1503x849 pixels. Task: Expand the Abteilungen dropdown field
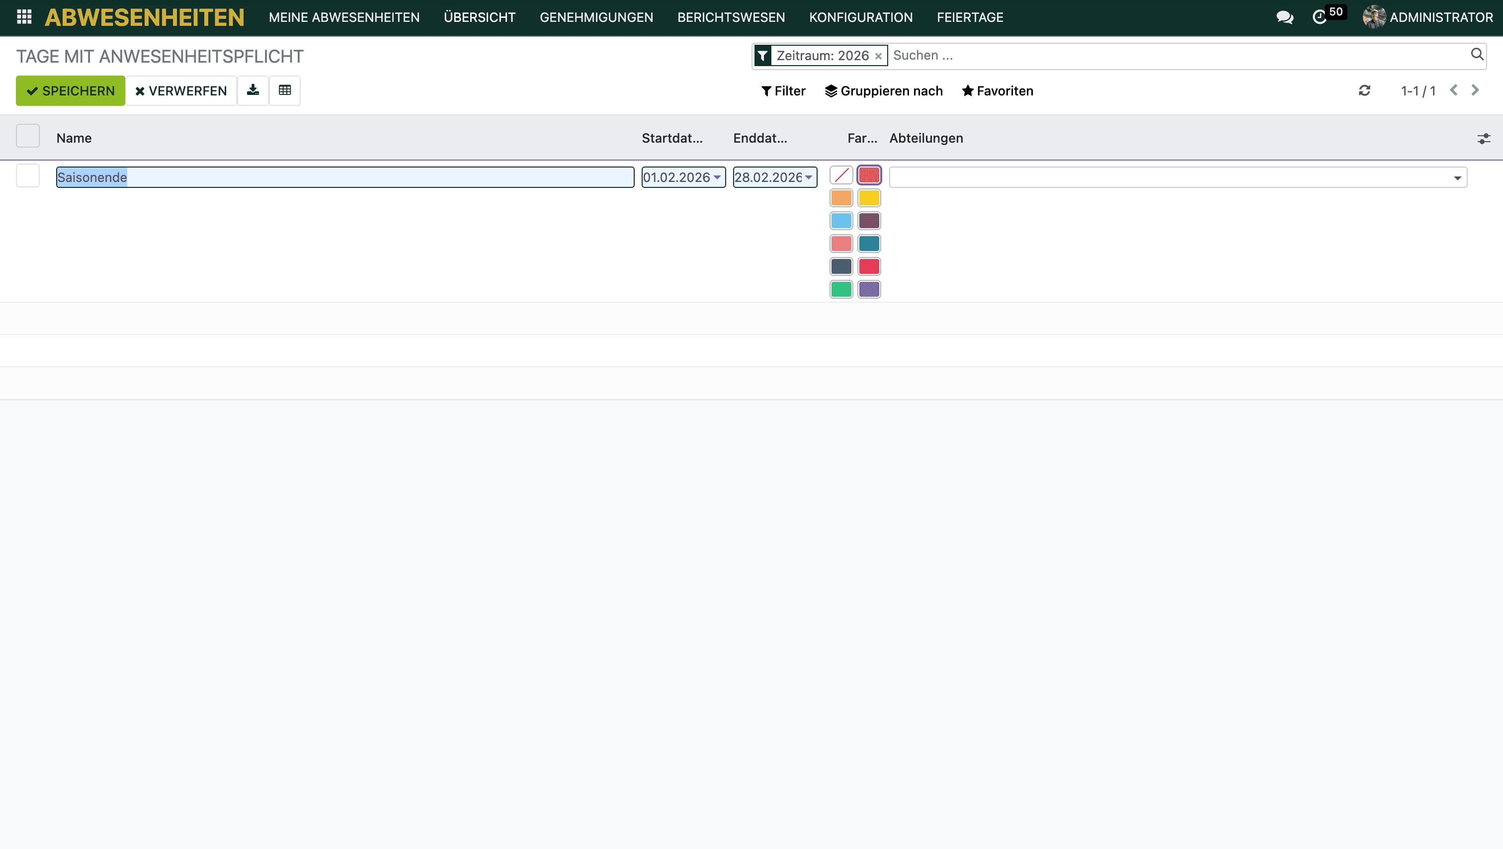coord(1457,178)
